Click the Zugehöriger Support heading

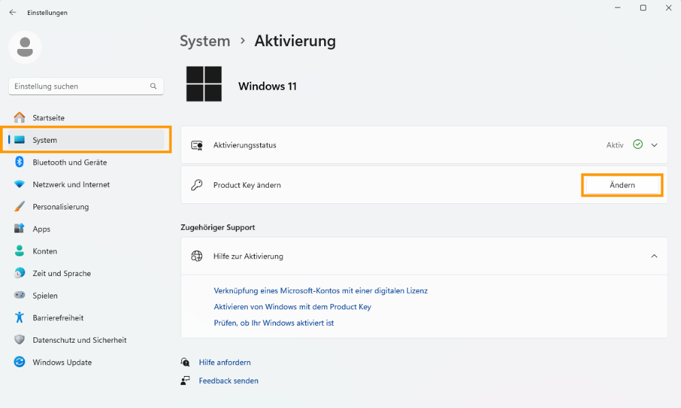[218, 227]
